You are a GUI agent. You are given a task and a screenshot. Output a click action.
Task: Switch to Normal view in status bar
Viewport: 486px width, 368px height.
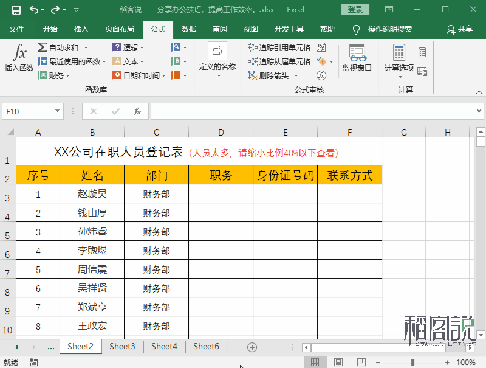pyautogui.click(x=315, y=362)
